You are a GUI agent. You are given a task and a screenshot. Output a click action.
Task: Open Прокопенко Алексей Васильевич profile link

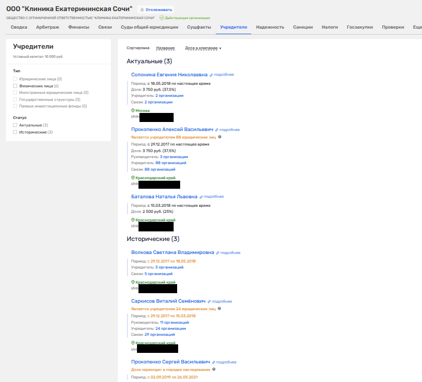[172, 129]
